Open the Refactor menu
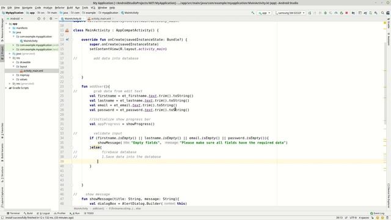391x220 pixels. pos(59,8)
